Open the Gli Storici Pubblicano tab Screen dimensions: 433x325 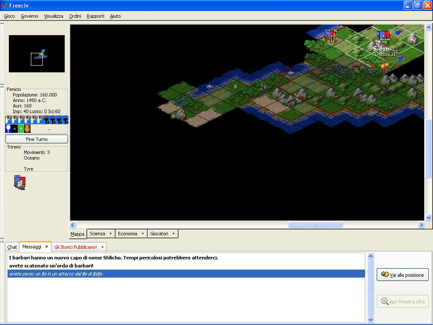pyautogui.click(x=75, y=247)
